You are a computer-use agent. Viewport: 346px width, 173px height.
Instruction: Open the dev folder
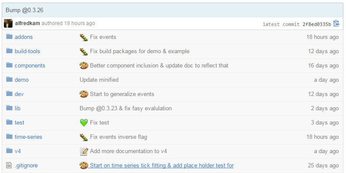click(19, 94)
